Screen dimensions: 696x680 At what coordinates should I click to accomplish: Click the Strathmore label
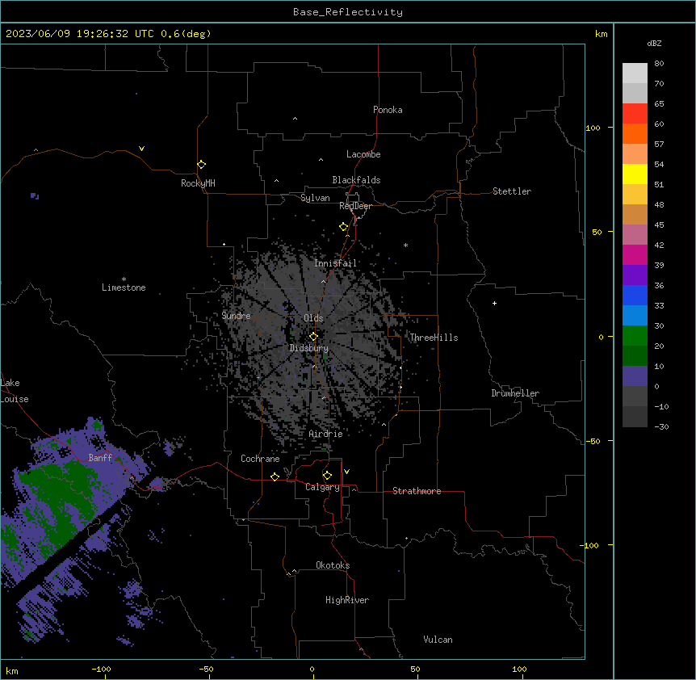(417, 491)
